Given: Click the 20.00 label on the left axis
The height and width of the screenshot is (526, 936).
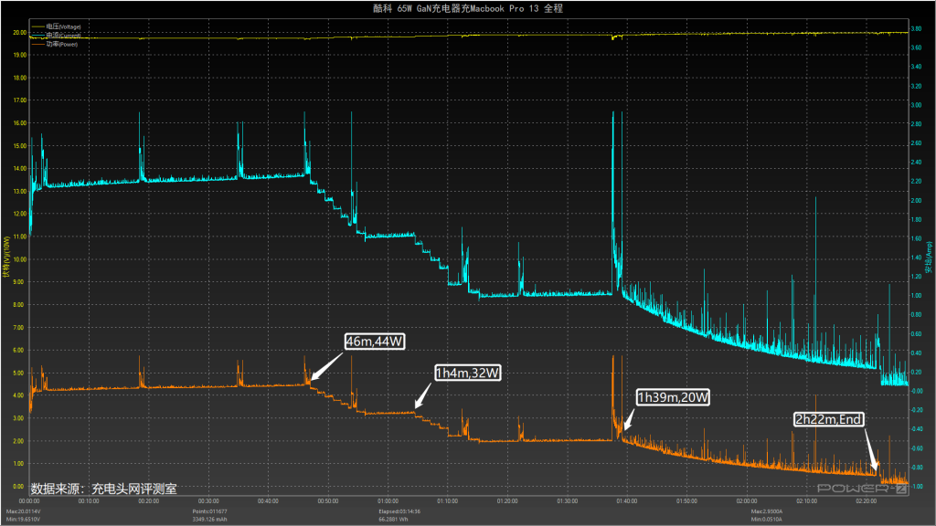Looking at the screenshot, I should 20,33.
